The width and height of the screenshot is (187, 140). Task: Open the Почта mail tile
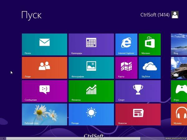click(45, 44)
